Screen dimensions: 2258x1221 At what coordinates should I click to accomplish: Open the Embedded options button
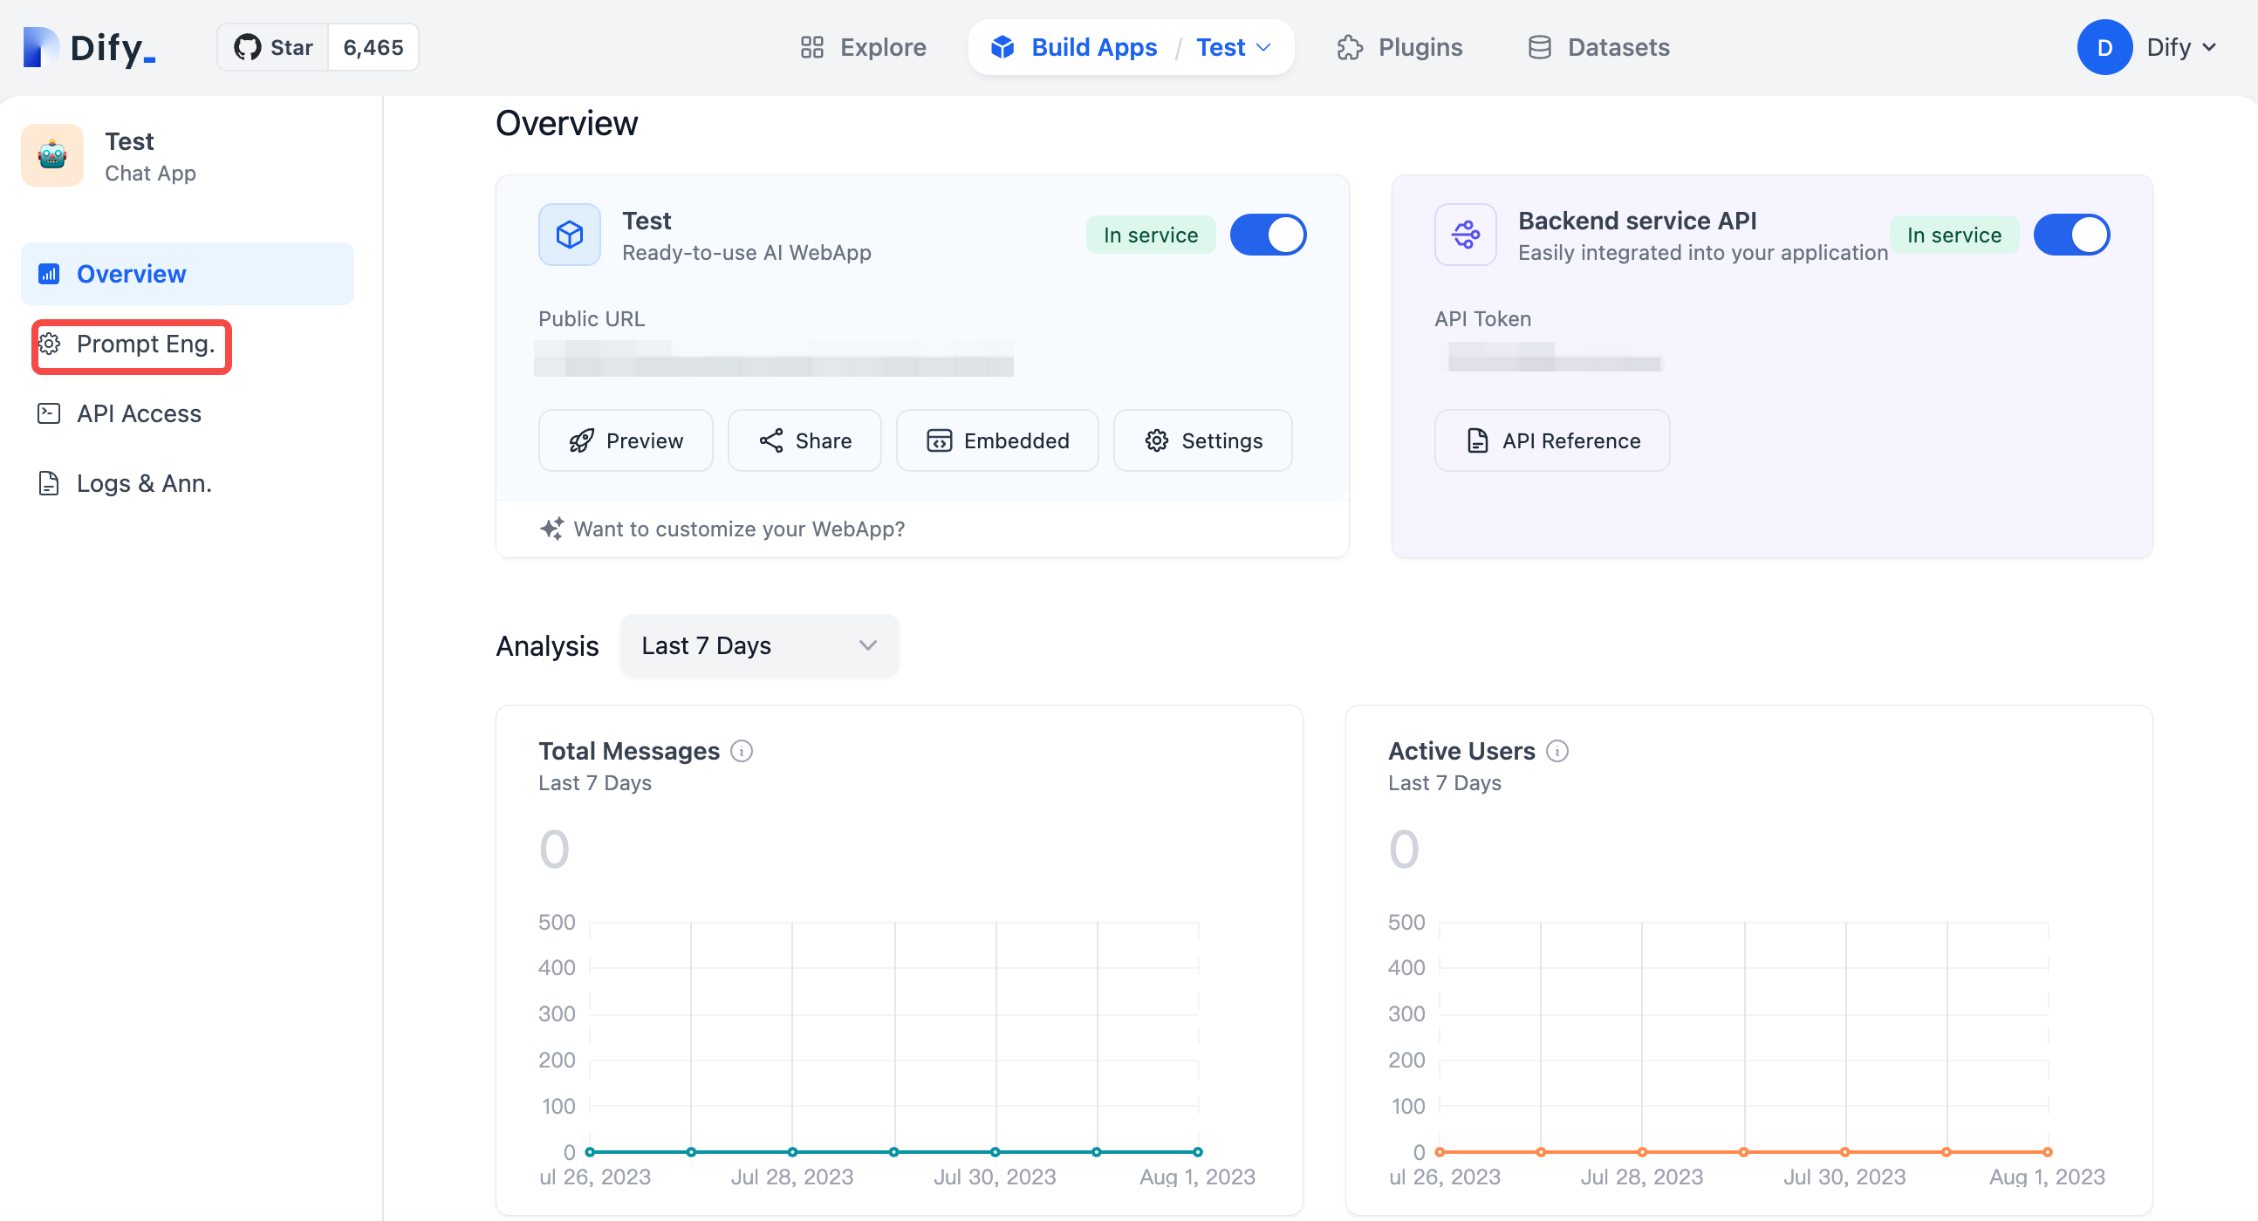(x=997, y=440)
